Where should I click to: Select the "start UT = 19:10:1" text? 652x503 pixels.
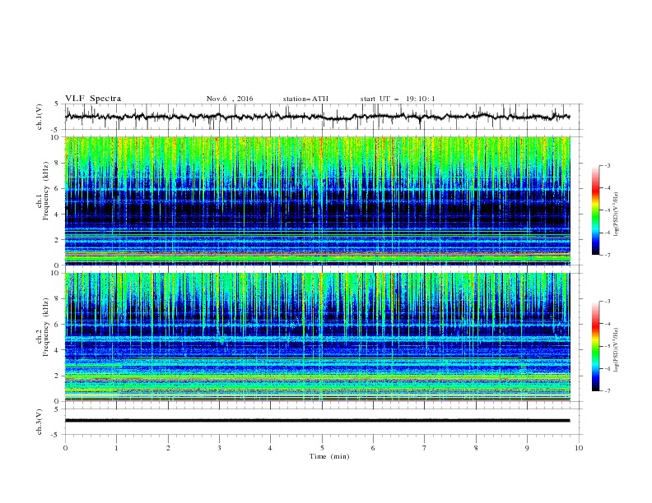[398, 99]
